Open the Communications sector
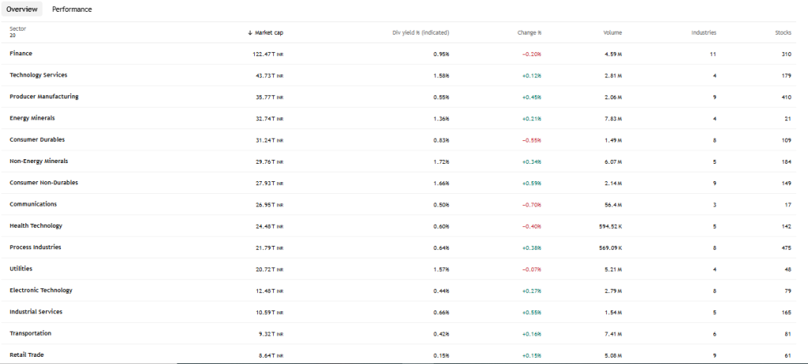 (33, 204)
